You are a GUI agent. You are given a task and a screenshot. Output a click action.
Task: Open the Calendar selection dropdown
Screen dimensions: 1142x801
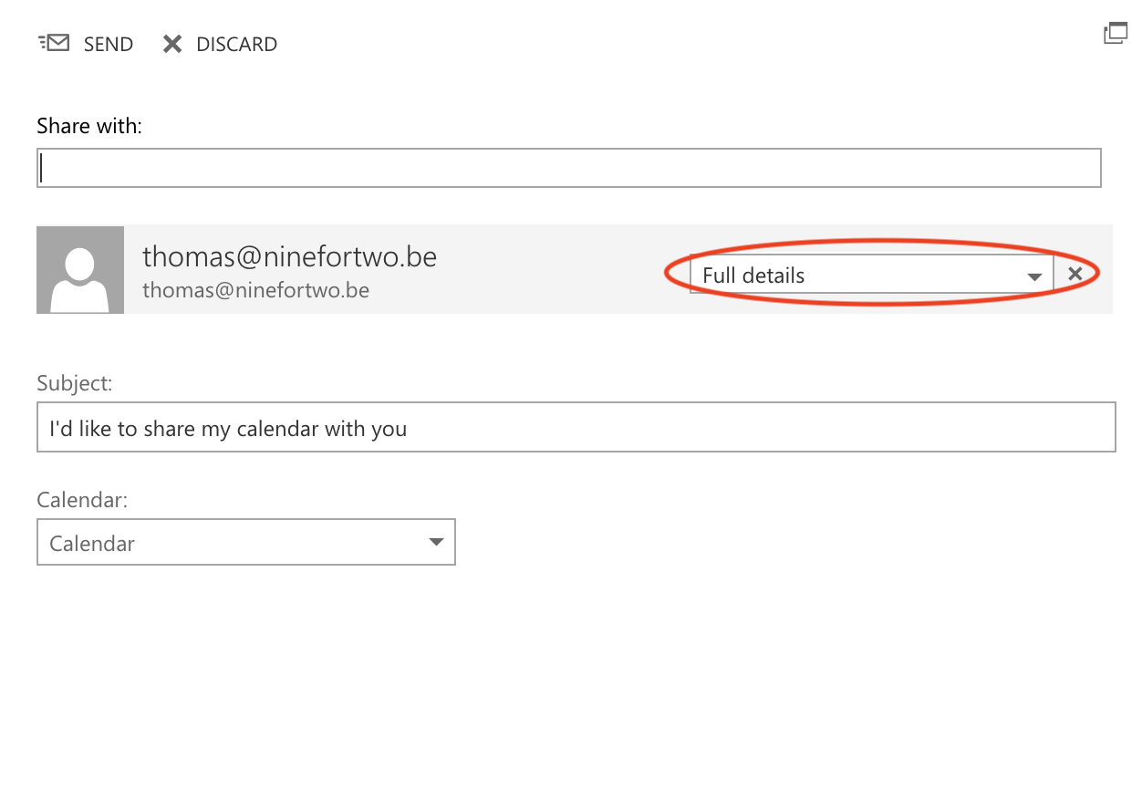tap(245, 543)
